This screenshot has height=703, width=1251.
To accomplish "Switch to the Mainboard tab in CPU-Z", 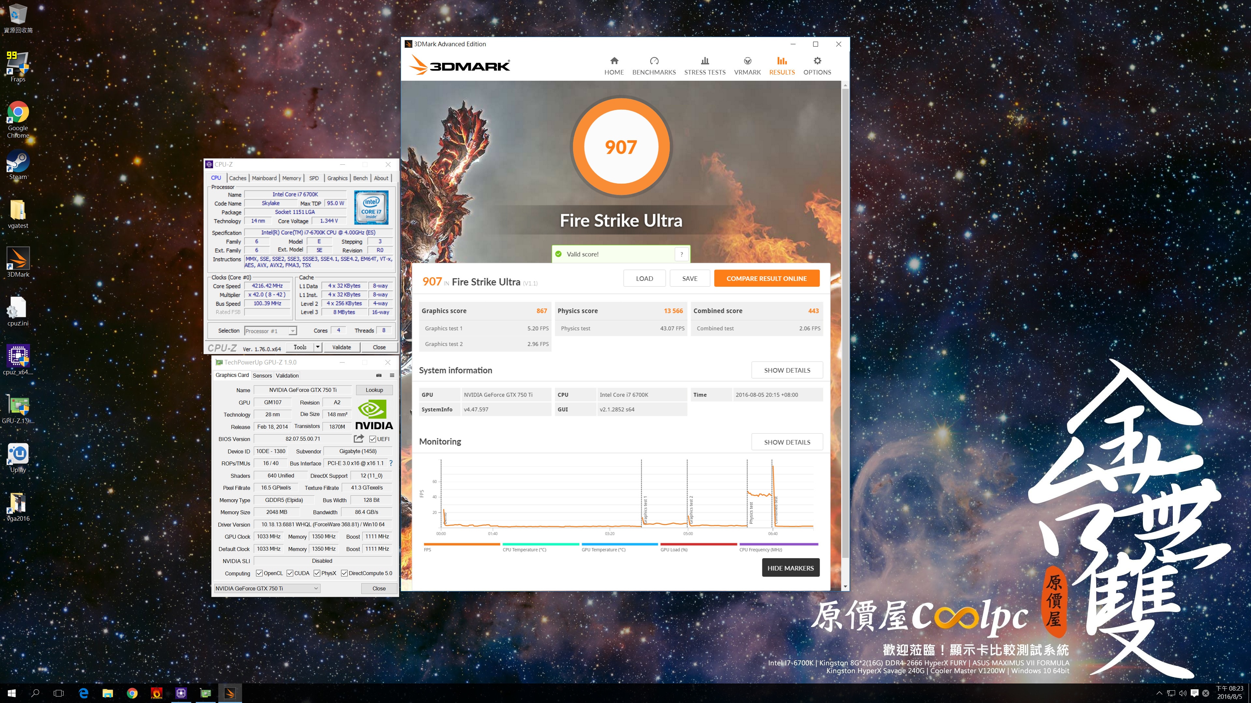I will point(264,178).
